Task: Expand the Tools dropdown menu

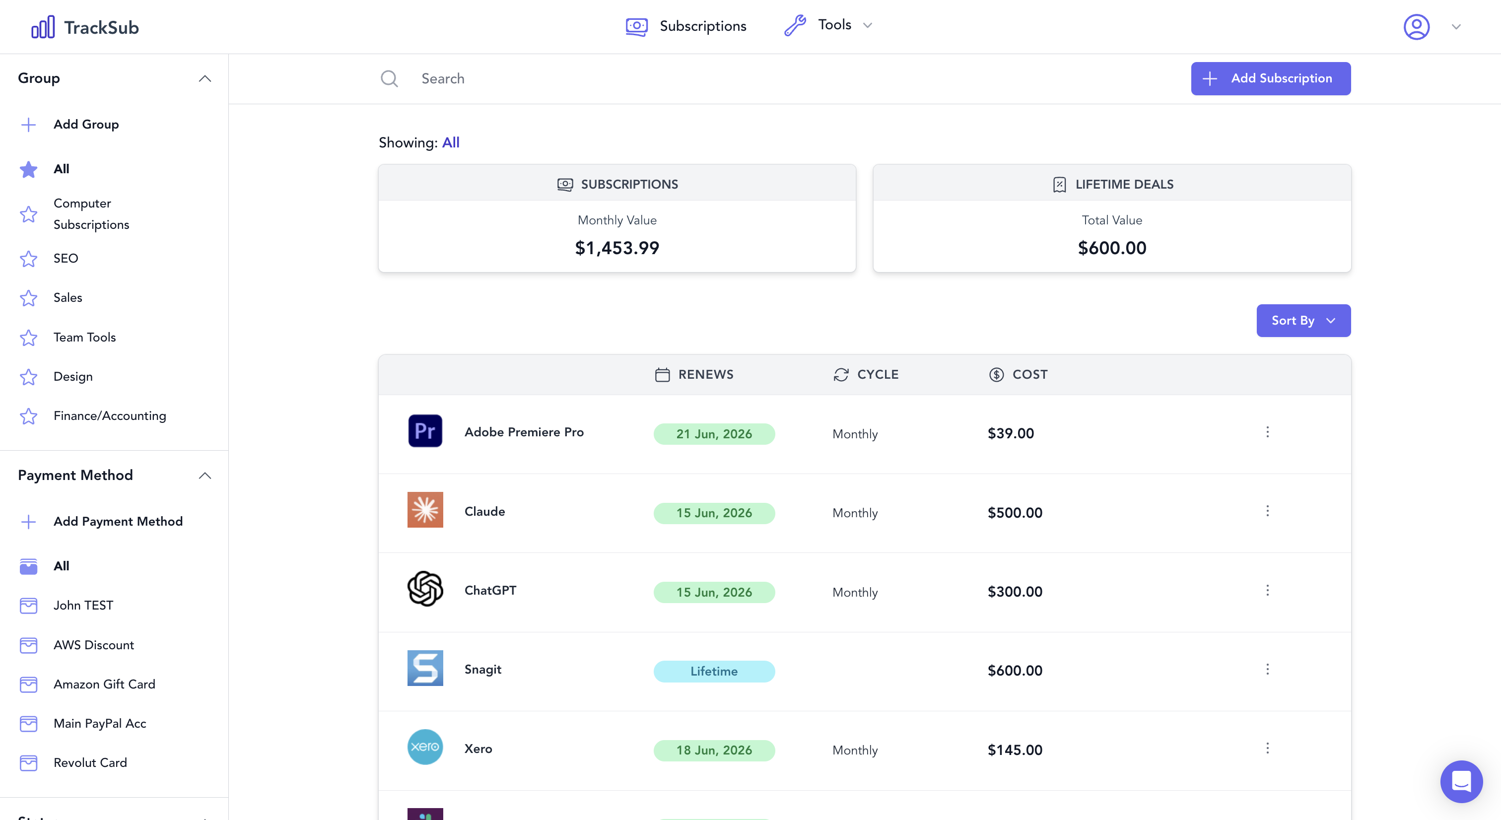Action: point(828,25)
